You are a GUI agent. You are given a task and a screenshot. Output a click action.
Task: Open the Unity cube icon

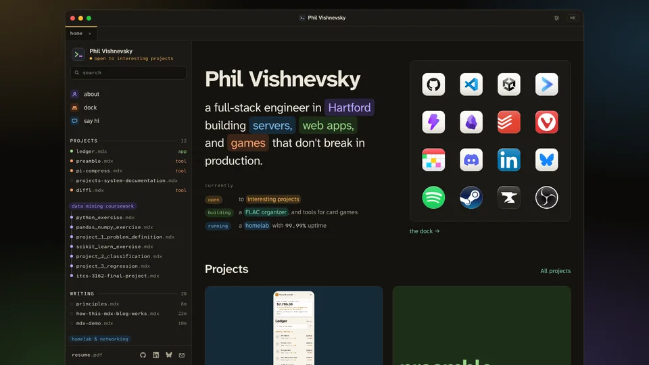(508, 84)
